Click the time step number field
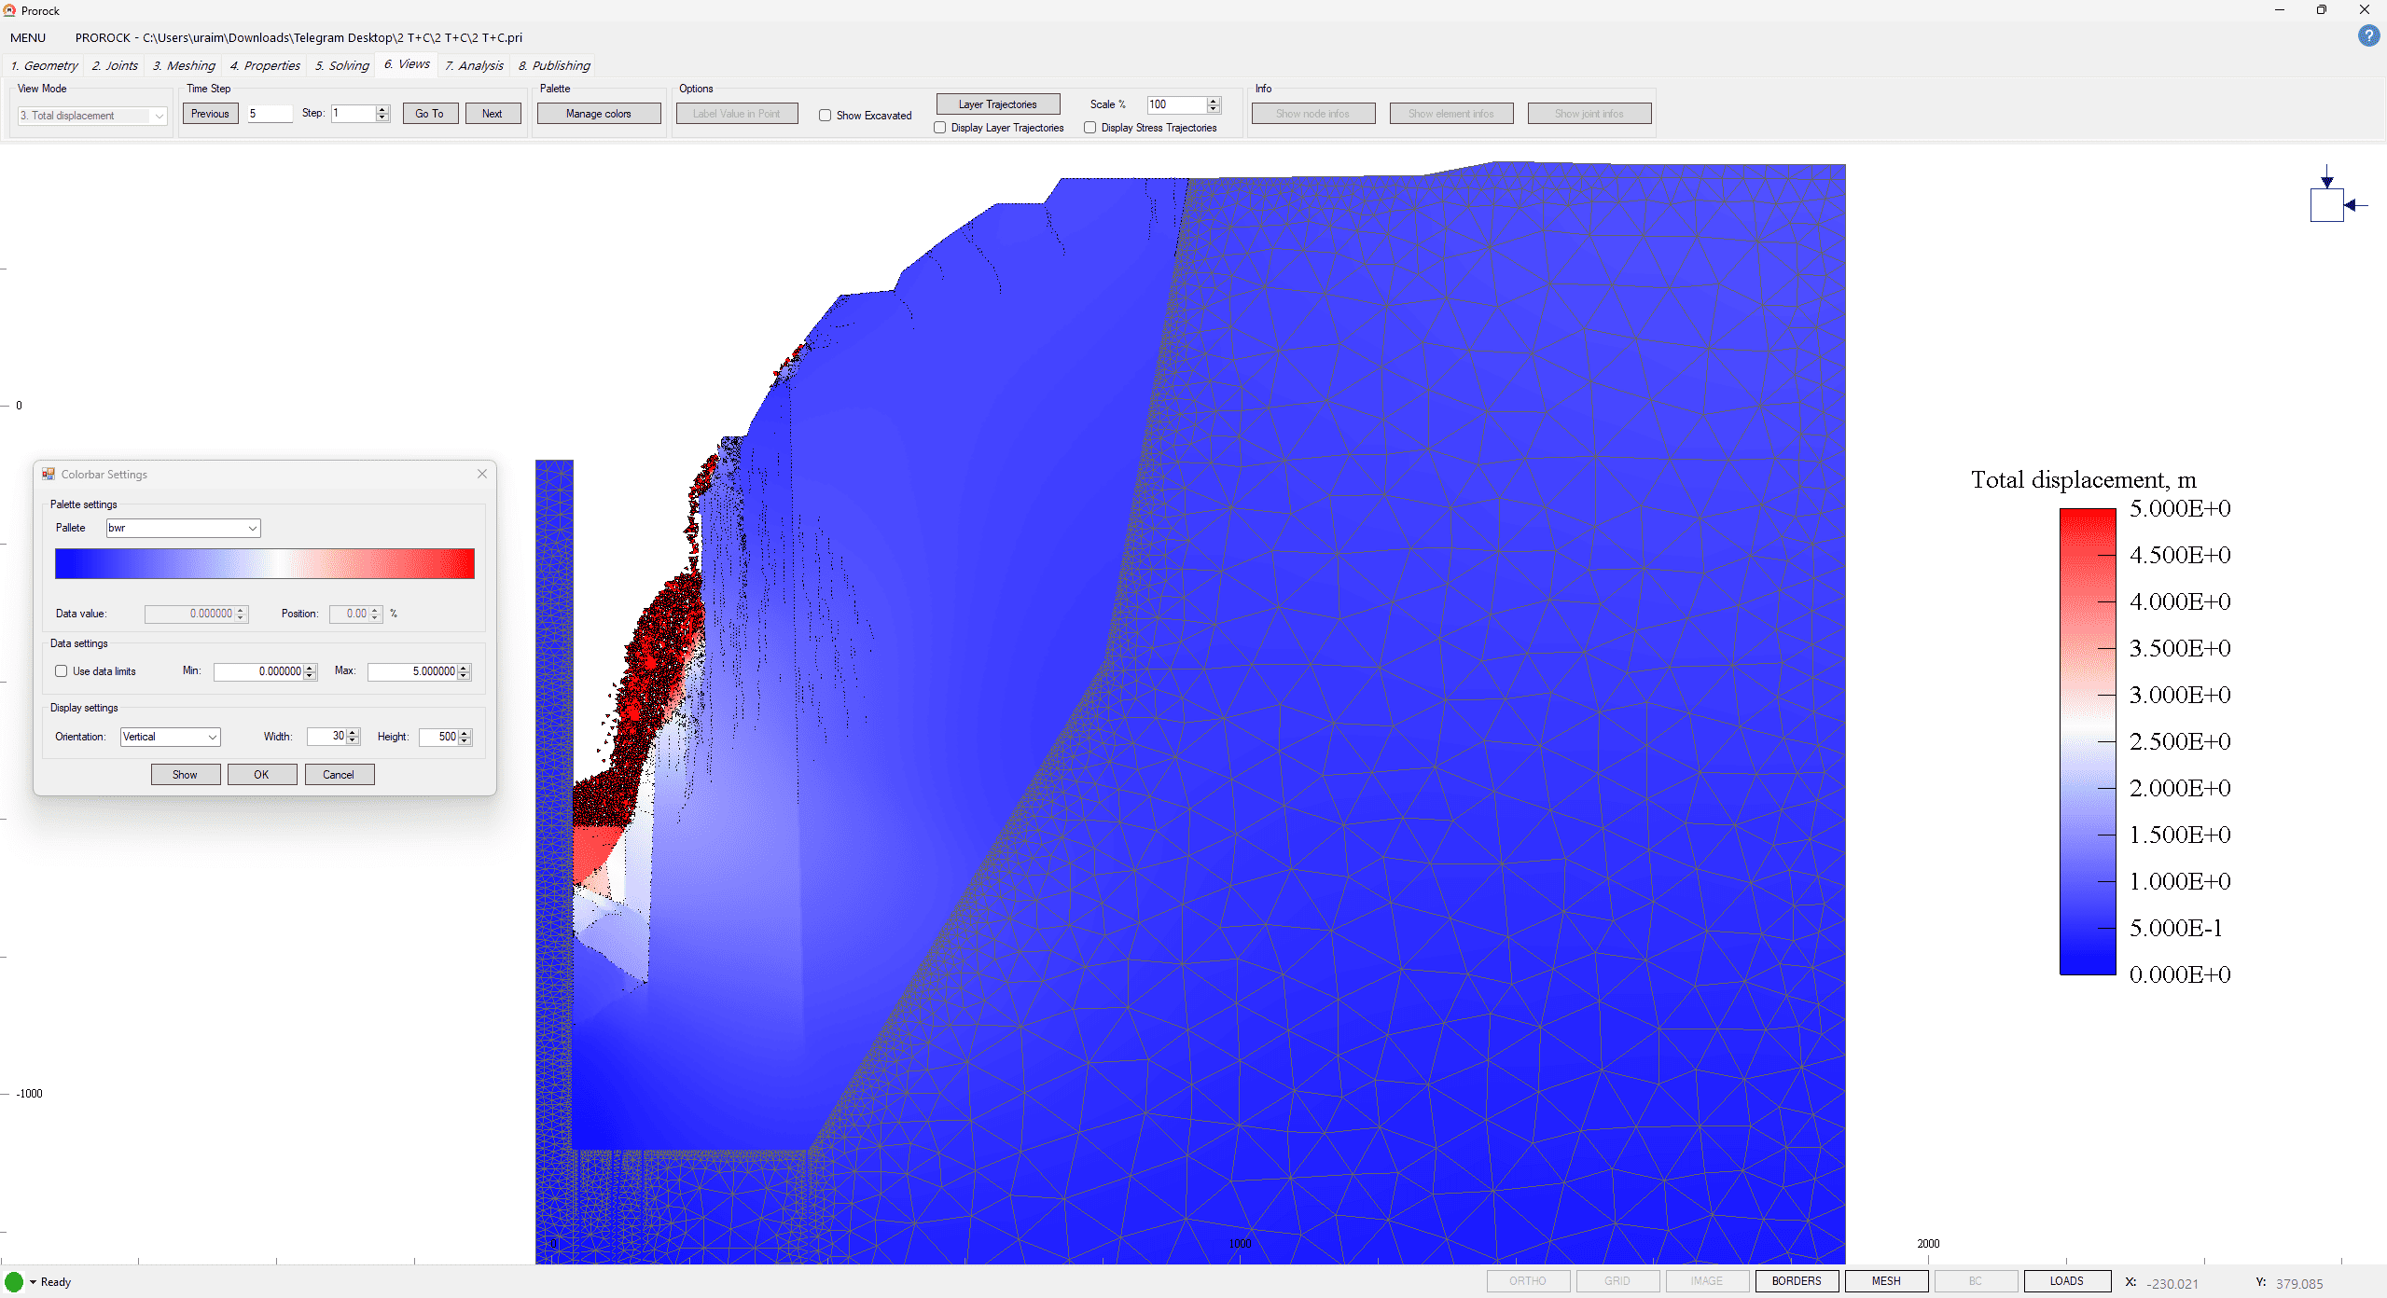This screenshot has height=1298, width=2387. (x=270, y=114)
